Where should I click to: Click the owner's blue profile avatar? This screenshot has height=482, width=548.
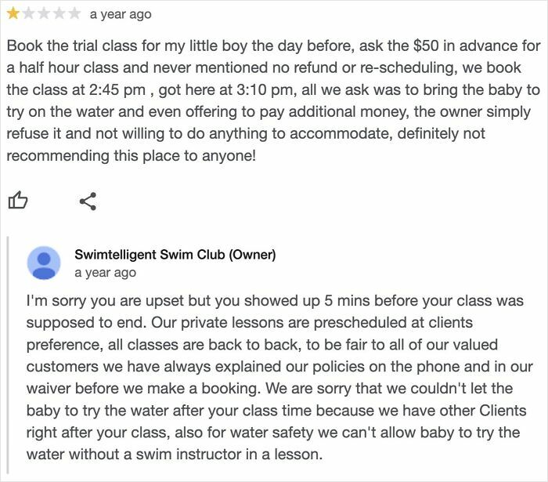45,263
